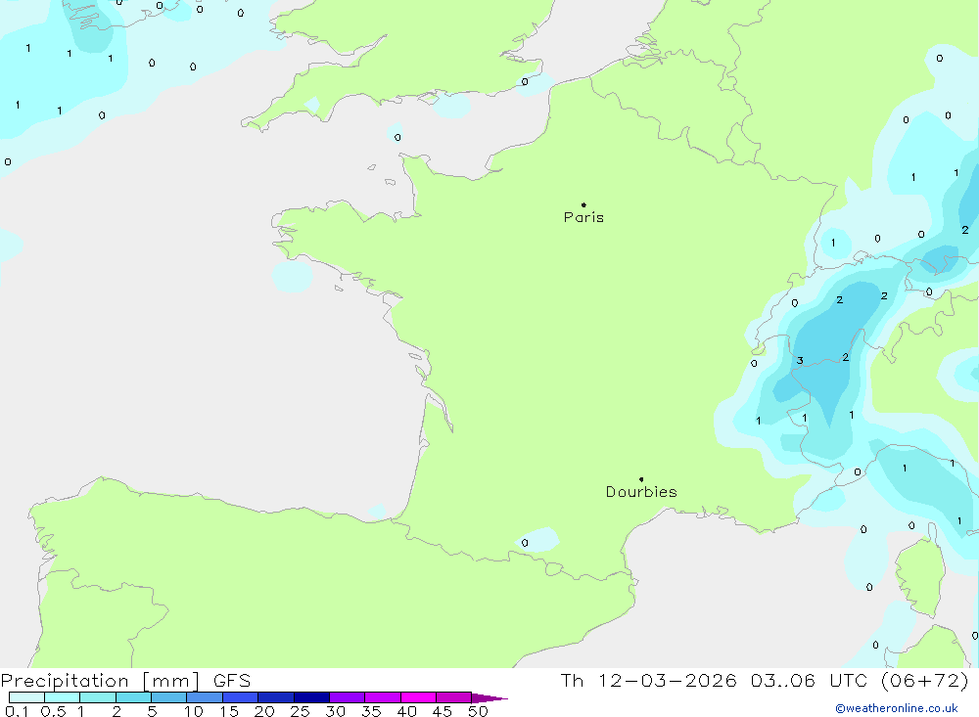Click the precipitation value 3 on the map
This screenshot has height=717, width=979.
pos(800,361)
